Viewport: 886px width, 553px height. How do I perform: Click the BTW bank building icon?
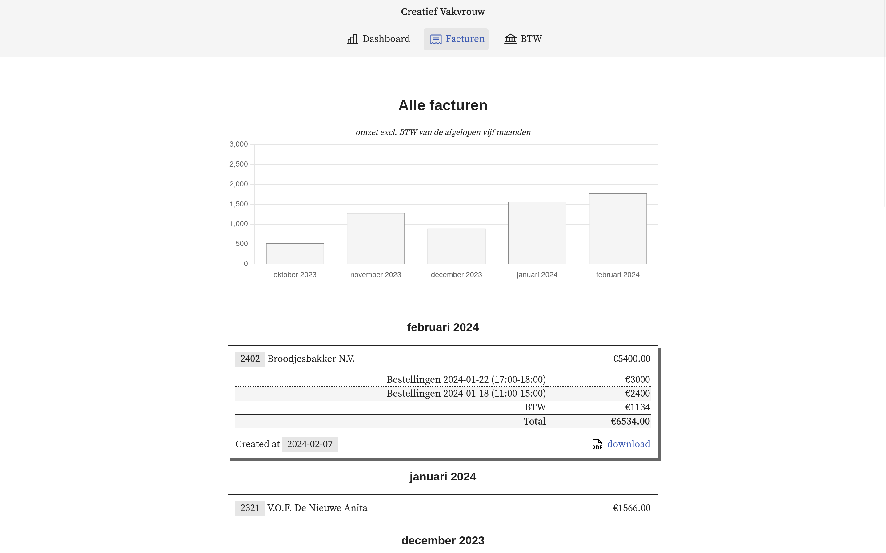point(510,39)
